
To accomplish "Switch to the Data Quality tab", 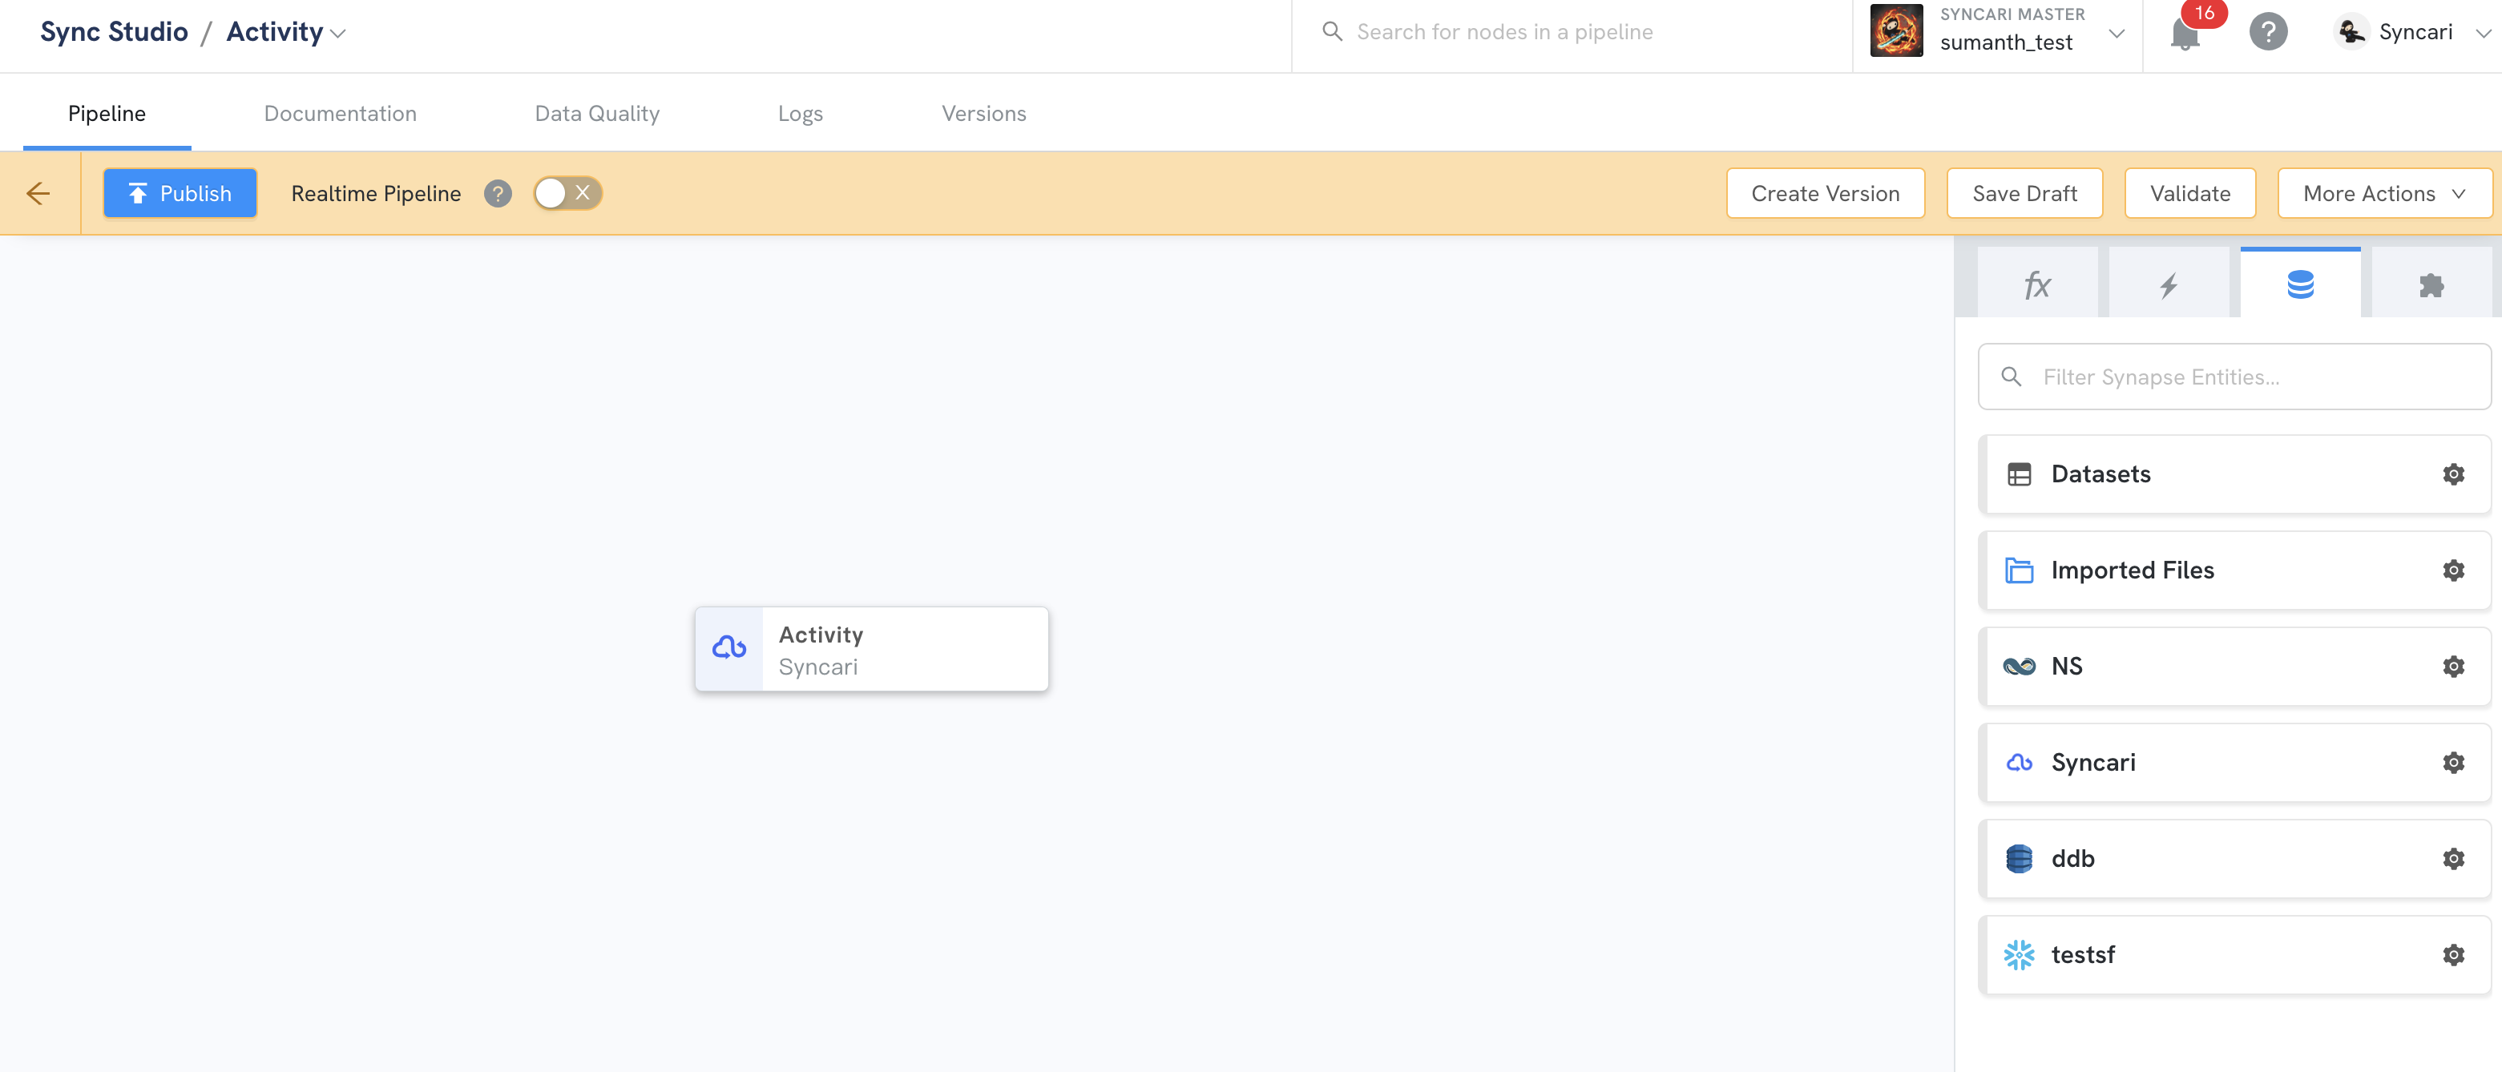I will pyautogui.click(x=597, y=114).
